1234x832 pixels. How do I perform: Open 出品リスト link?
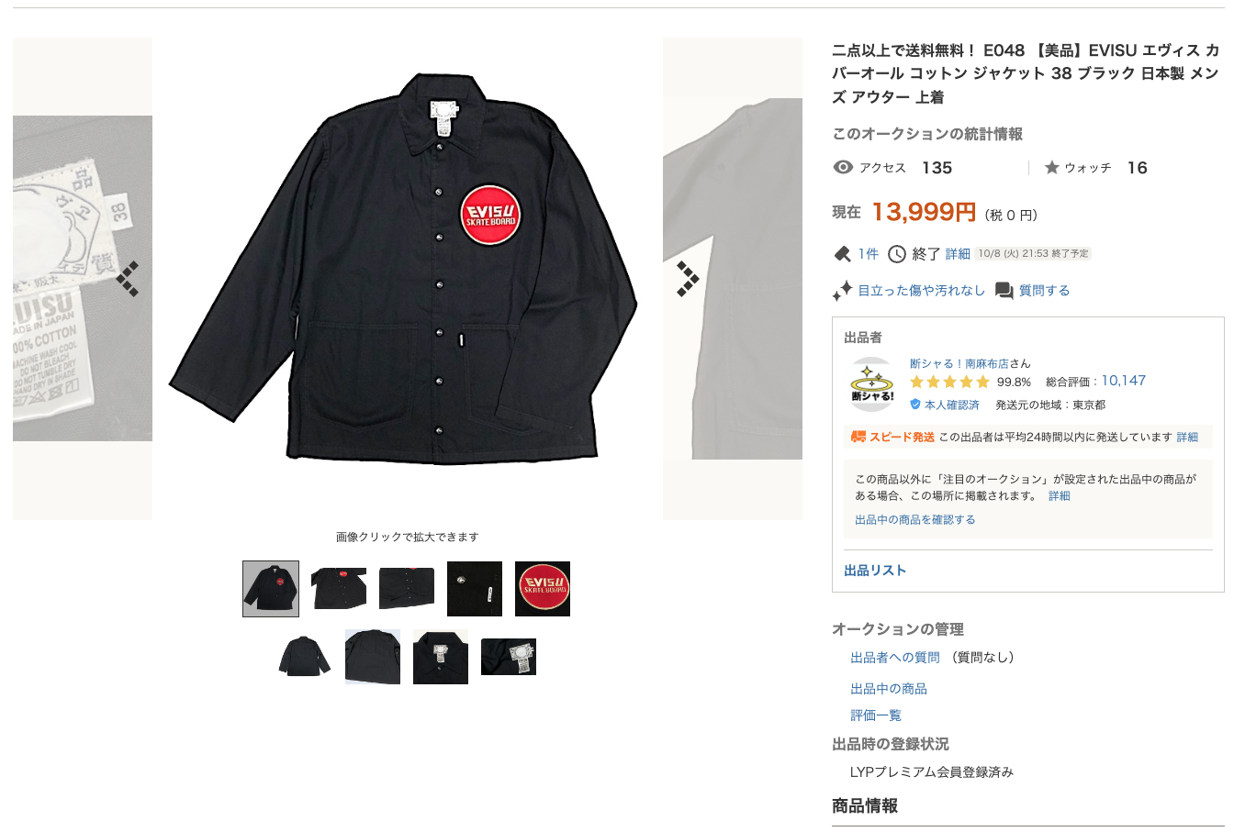point(875,571)
